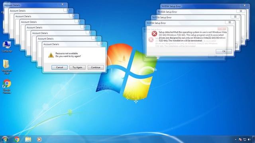Click Continue in Account Details dialog
The height and width of the screenshot is (143, 255).
click(96, 68)
